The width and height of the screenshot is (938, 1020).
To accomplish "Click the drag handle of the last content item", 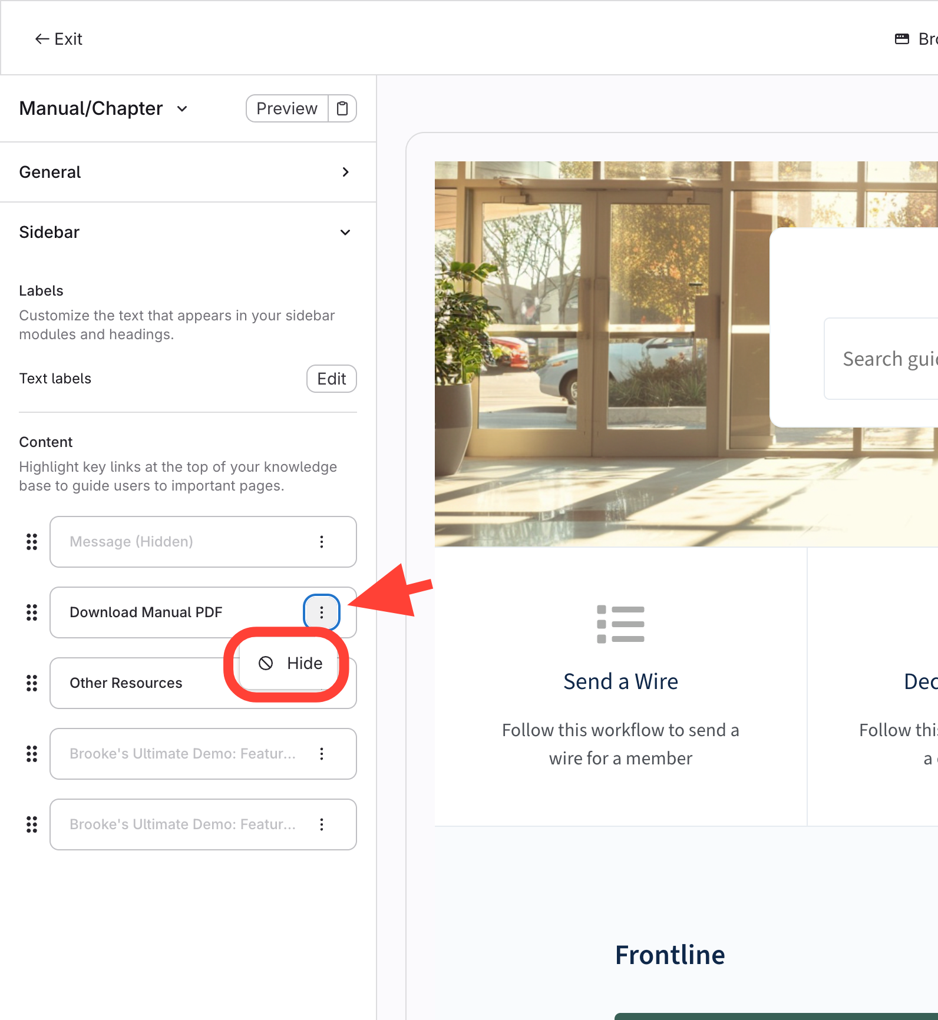I will coord(32,824).
